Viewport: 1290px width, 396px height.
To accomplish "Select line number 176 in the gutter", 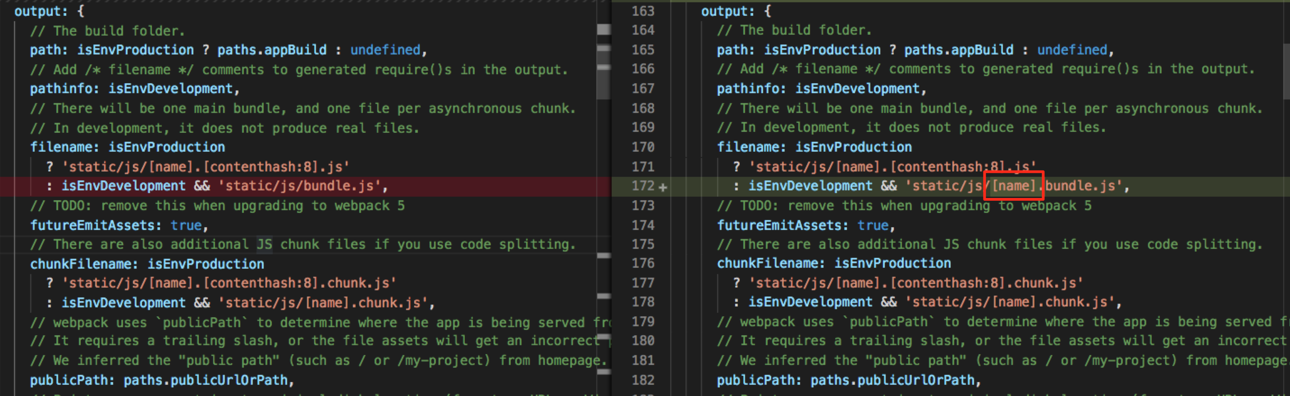I will [643, 264].
